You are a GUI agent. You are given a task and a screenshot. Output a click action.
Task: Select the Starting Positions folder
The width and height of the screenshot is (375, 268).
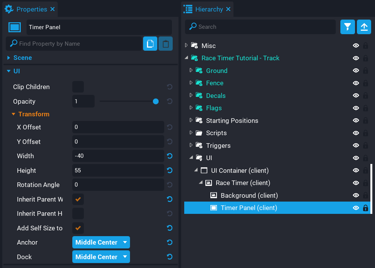coord(232,121)
